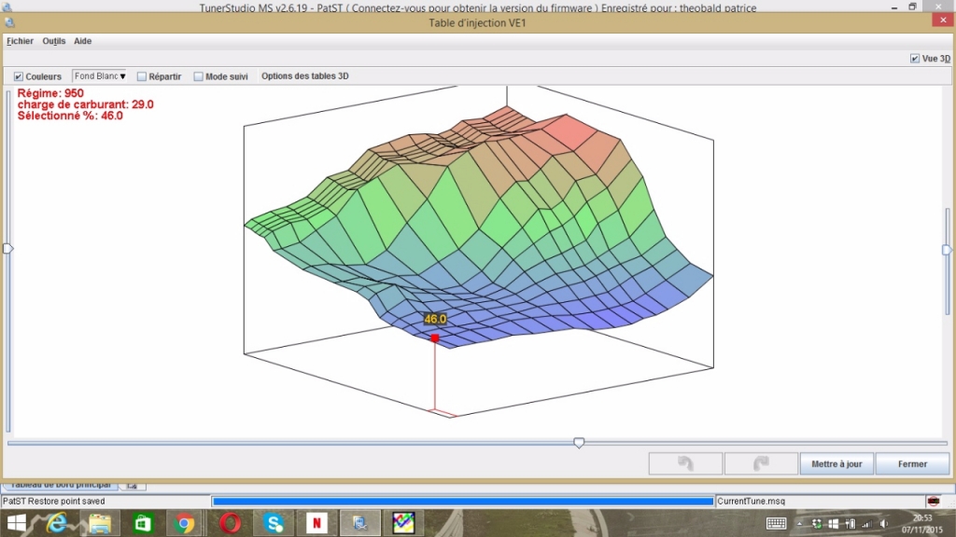
Task: Close the Table d'injection VE1 window
Action: (x=943, y=21)
